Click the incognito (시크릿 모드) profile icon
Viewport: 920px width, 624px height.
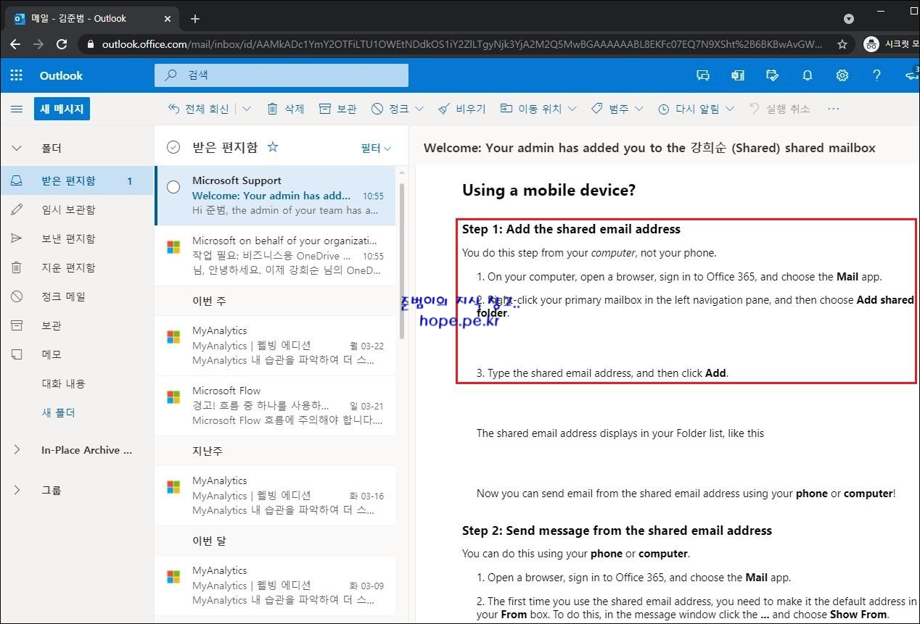(x=871, y=44)
